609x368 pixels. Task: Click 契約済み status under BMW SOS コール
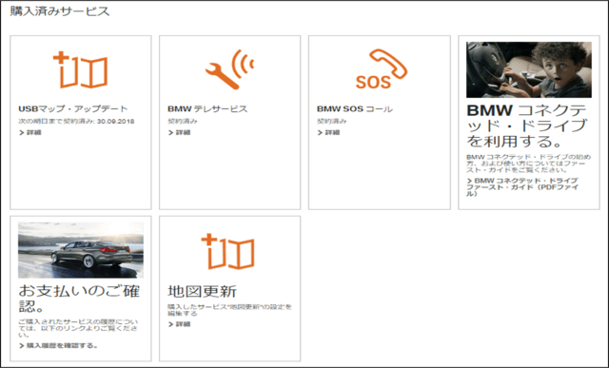point(332,121)
